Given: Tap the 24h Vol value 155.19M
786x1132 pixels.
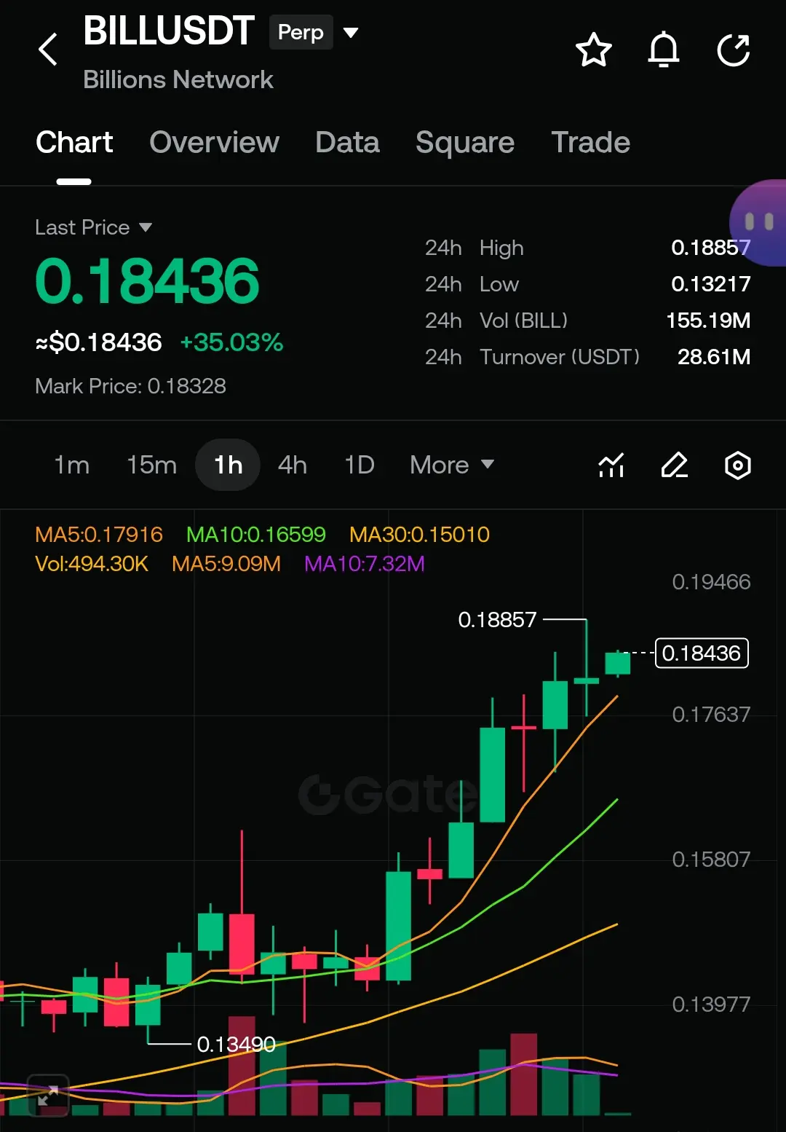Looking at the screenshot, I should pyautogui.click(x=708, y=321).
